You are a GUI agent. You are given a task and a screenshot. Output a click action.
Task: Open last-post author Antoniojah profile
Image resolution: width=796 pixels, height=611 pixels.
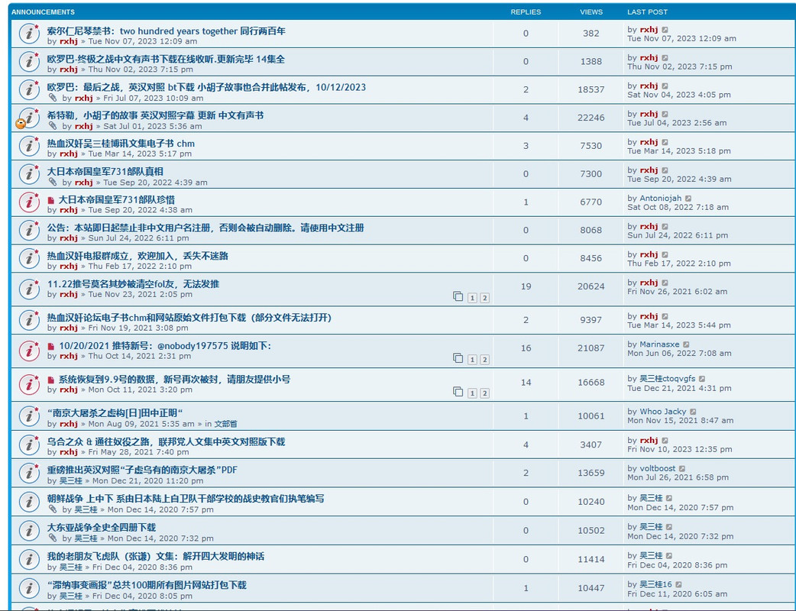tap(661, 199)
